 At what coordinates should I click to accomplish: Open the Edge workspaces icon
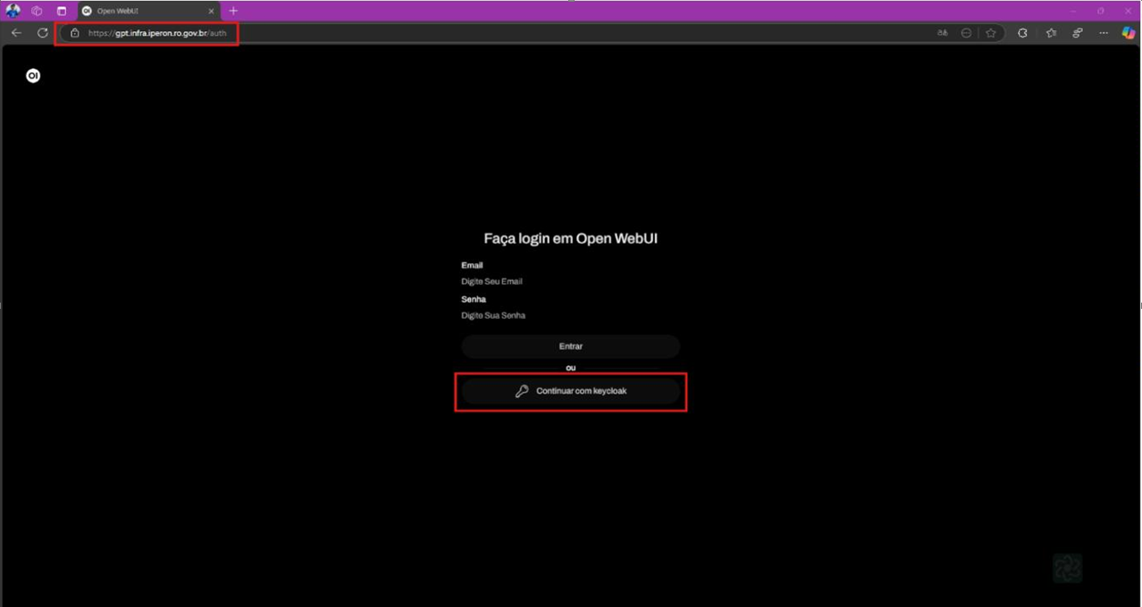[x=37, y=11]
